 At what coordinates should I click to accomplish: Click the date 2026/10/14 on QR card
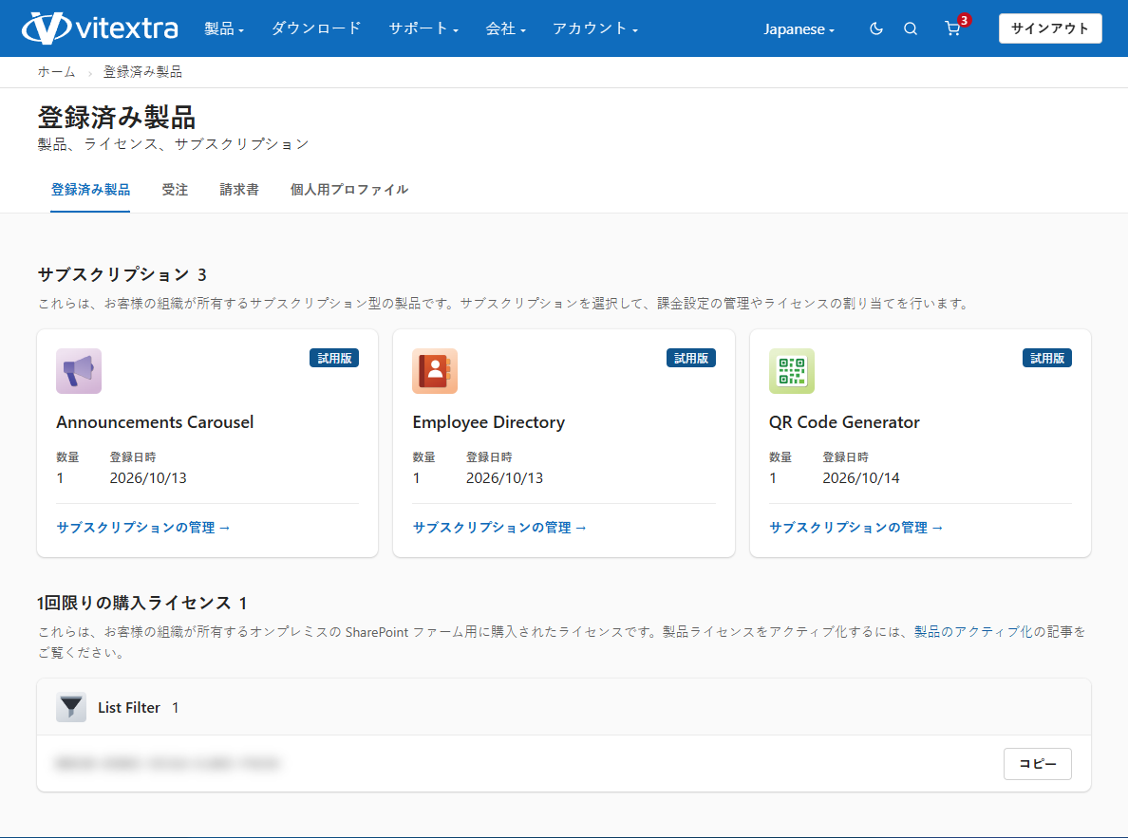click(860, 478)
